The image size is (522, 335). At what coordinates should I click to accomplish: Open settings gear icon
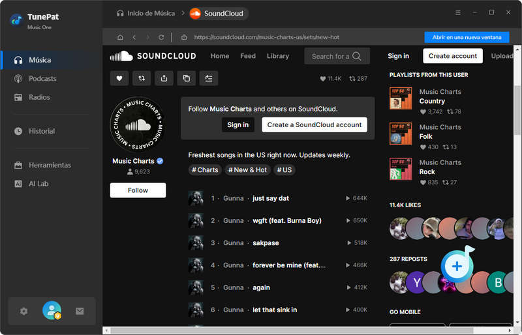tap(23, 312)
